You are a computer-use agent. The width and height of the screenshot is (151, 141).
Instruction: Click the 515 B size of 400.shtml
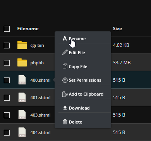click(x=119, y=80)
